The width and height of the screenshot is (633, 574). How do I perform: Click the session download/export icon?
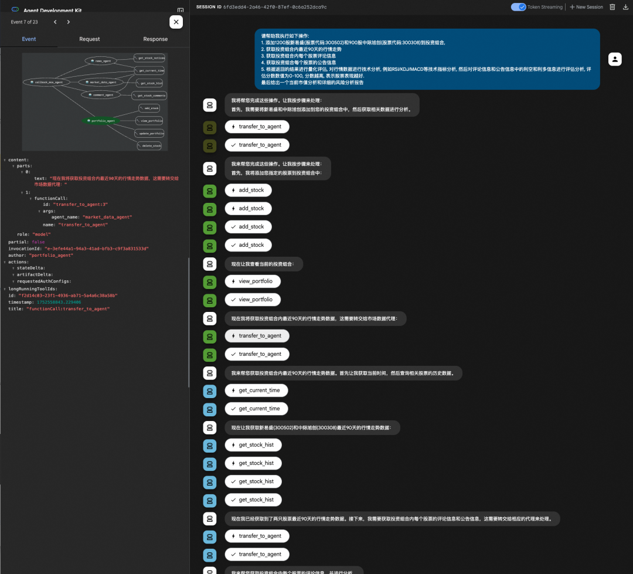pyautogui.click(x=625, y=7)
